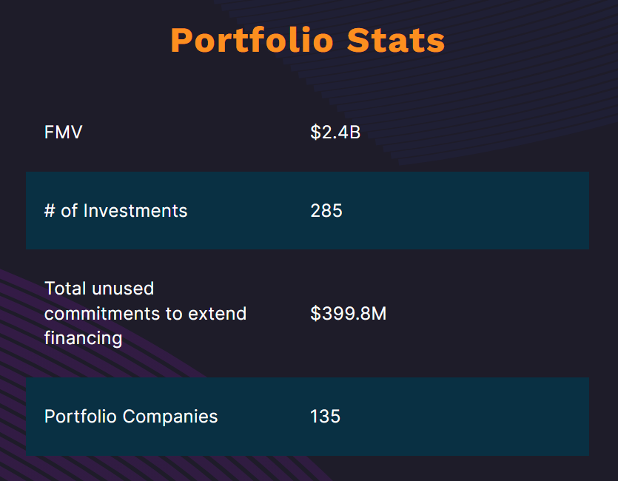The image size is (618, 481).
Task: Click the word "Investments" in the second row
Action: click(x=135, y=211)
